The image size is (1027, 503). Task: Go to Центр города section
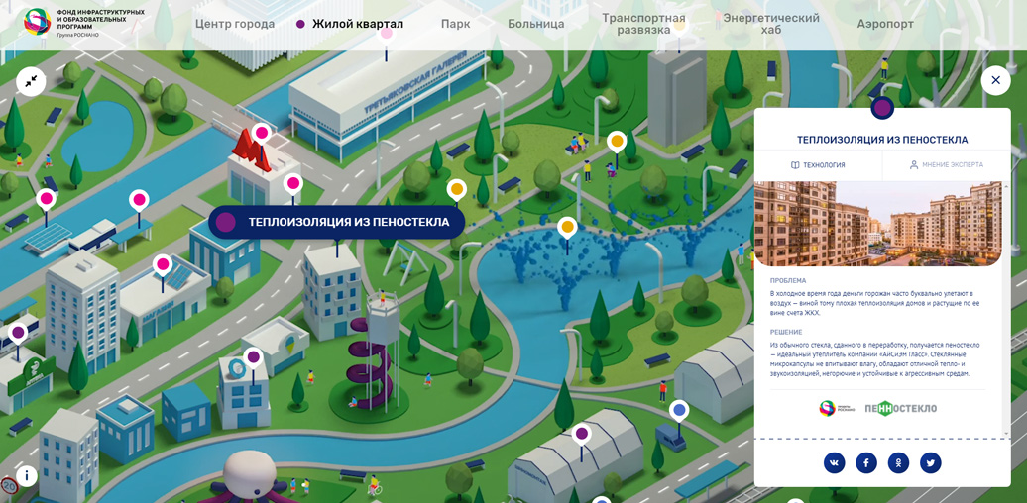235,24
